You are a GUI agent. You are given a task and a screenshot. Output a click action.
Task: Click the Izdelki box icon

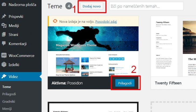point(4,65)
